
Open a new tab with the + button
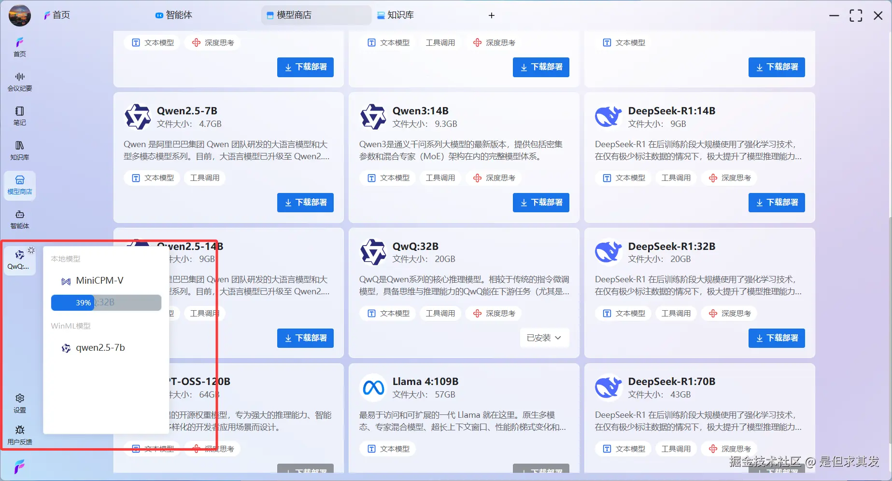coord(491,15)
